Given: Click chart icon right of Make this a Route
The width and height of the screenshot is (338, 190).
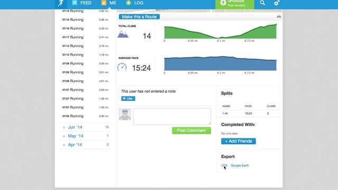Looking at the screenshot, I should coord(279,16).
